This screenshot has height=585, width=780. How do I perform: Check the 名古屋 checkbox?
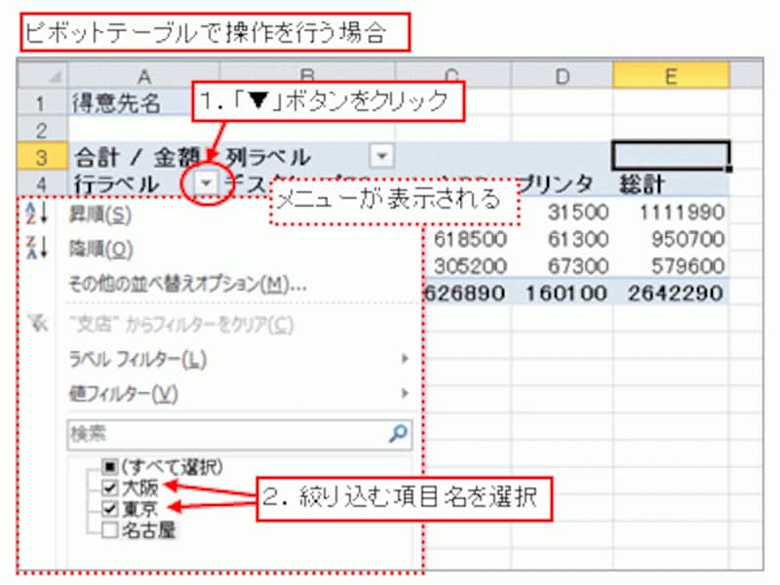(x=109, y=529)
